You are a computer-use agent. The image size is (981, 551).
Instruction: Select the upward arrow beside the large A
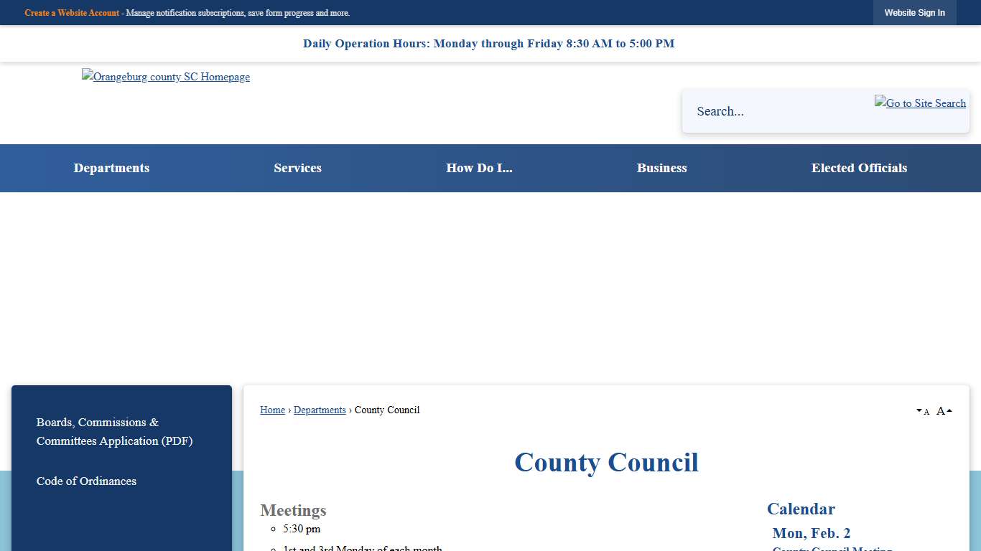[949, 409]
